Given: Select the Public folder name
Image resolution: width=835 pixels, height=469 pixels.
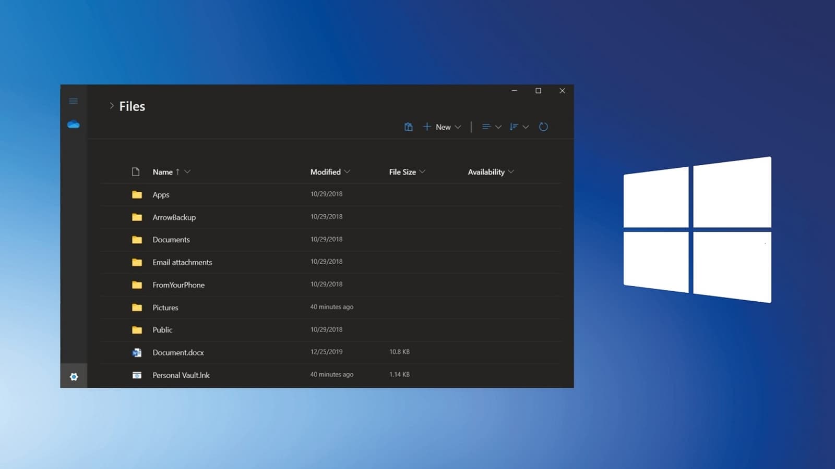Looking at the screenshot, I should coord(162,330).
